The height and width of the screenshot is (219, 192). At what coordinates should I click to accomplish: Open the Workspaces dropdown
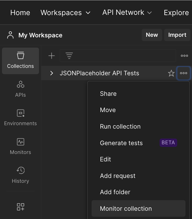(65, 13)
